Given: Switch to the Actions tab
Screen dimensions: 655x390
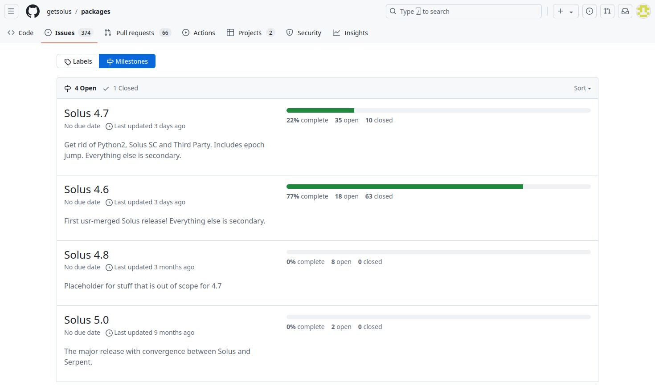Looking at the screenshot, I should (x=199, y=32).
